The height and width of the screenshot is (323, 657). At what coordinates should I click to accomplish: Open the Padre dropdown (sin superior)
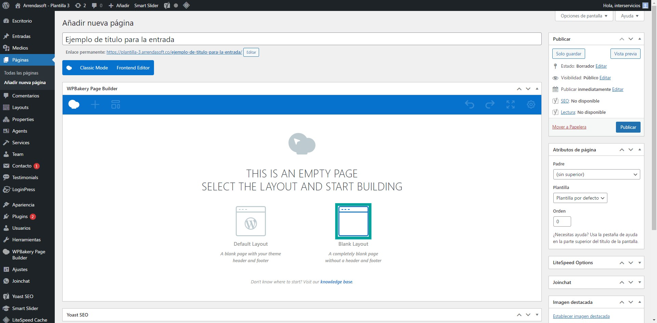(596, 174)
